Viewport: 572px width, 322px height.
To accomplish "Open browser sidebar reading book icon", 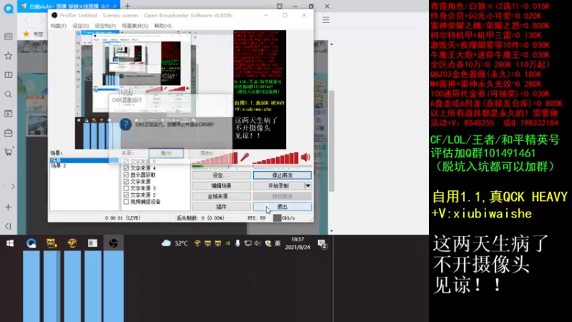I will pyautogui.click(x=8, y=75).
